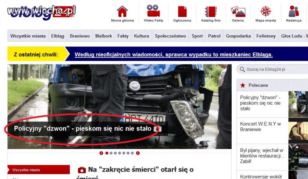Screen dimensions: 308x179
Task: Click the 'Polecane' heading text
Action: pyautogui.click(x=258, y=85)
